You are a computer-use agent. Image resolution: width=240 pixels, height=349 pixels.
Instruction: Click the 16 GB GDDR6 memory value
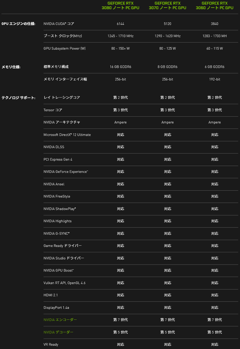[x=120, y=67]
